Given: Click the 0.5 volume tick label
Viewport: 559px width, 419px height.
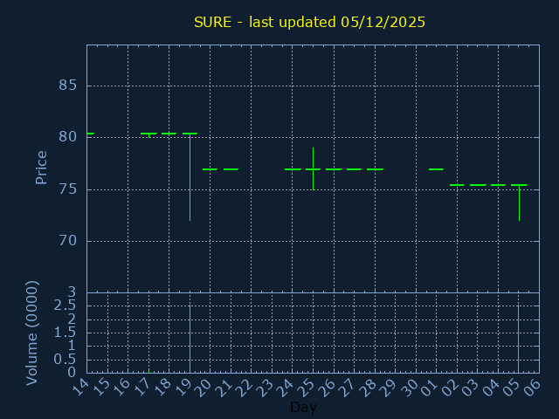Looking at the screenshot, I should (65, 359).
